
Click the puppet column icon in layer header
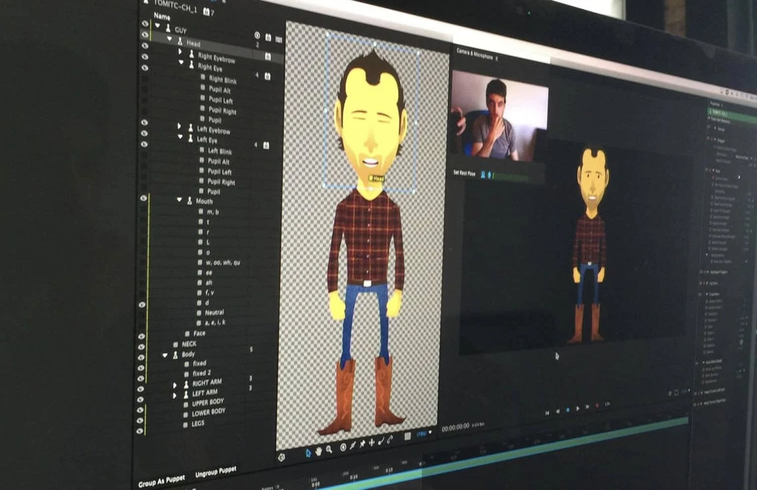pos(268,37)
